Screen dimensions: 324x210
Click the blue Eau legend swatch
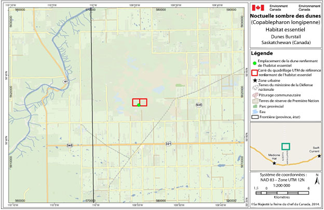[x=254, y=111]
